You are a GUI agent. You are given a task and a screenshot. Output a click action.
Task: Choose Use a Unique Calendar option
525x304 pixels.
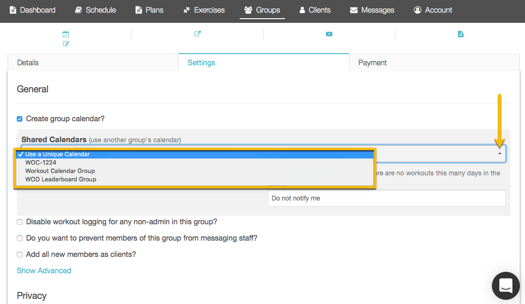click(195, 154)
